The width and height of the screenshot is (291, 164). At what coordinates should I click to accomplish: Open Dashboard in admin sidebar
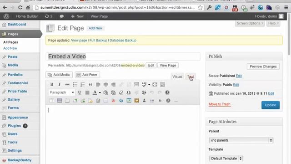tap(17, 24)
